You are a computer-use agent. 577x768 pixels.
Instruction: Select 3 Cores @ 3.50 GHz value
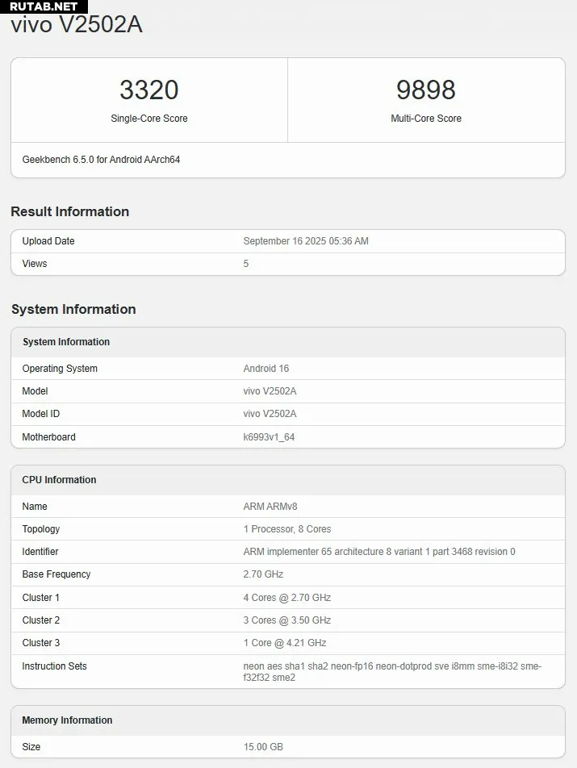[x=287, y=620]
